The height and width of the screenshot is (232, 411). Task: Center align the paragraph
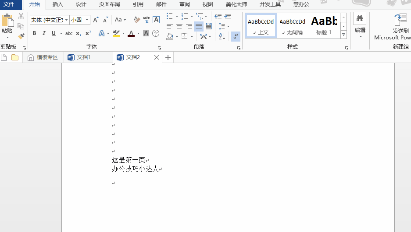(x=179, y=26)
